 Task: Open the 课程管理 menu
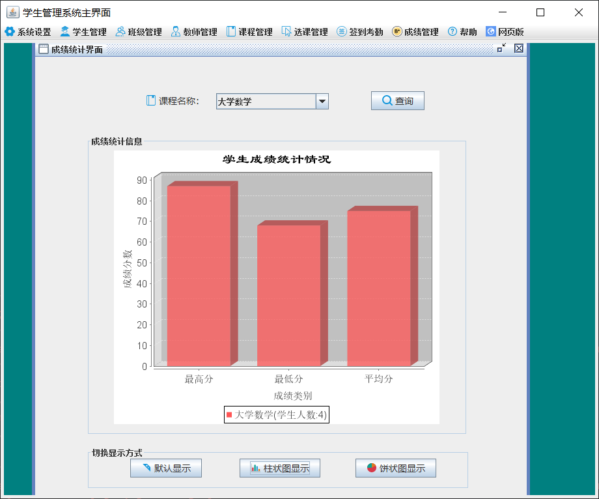coord(250,31)
